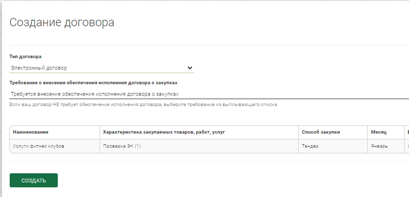Click the Требование о внесении обеспечения label
The image size is (409, 197).
point(93,82)
